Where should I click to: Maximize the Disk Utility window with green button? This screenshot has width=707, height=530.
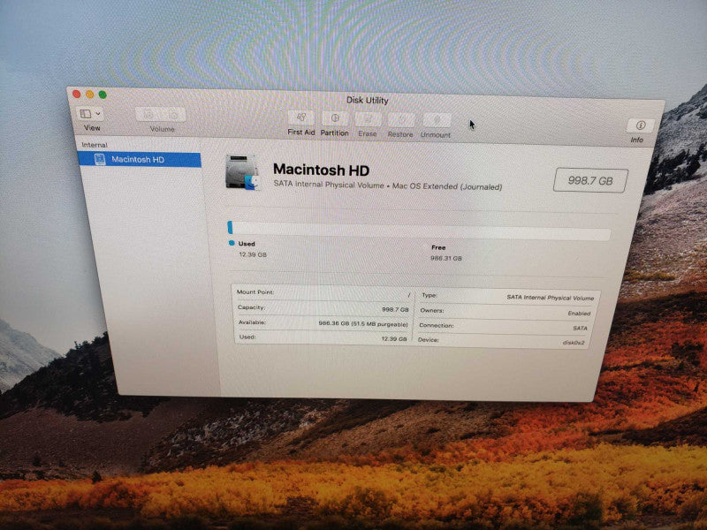tap(103, 95)
